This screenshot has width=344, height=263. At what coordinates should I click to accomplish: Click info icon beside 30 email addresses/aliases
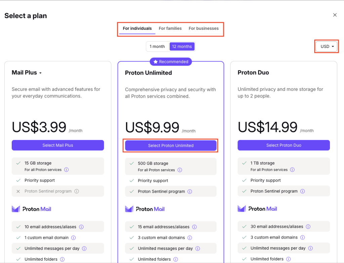click(308, 226)
